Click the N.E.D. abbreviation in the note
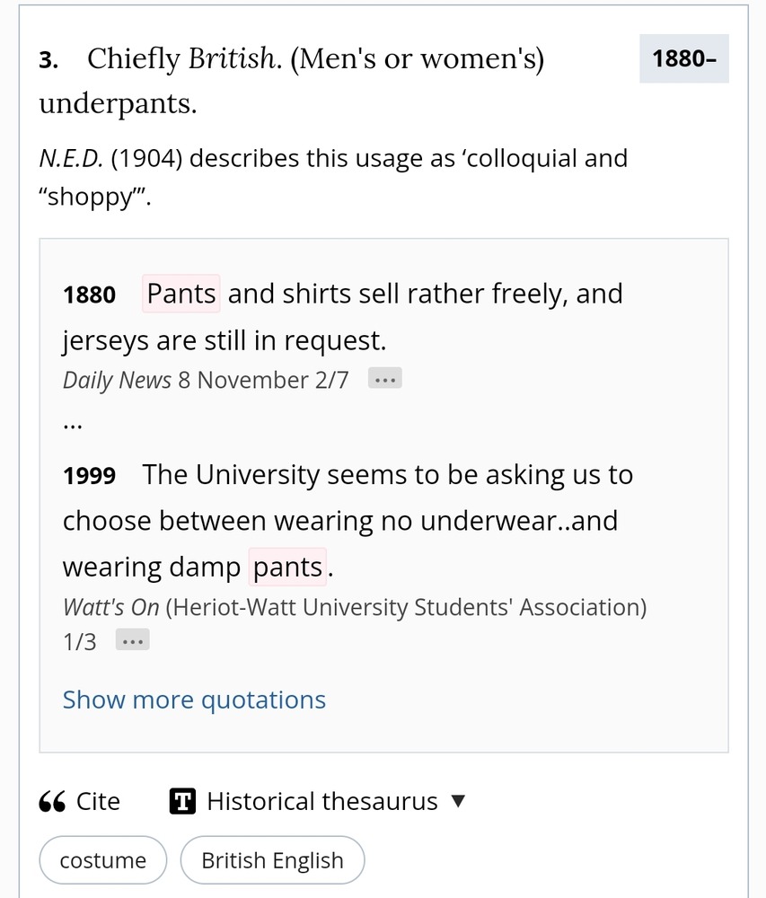The width and height of the screenshot is (766, 898). click(x=74, y=159)
